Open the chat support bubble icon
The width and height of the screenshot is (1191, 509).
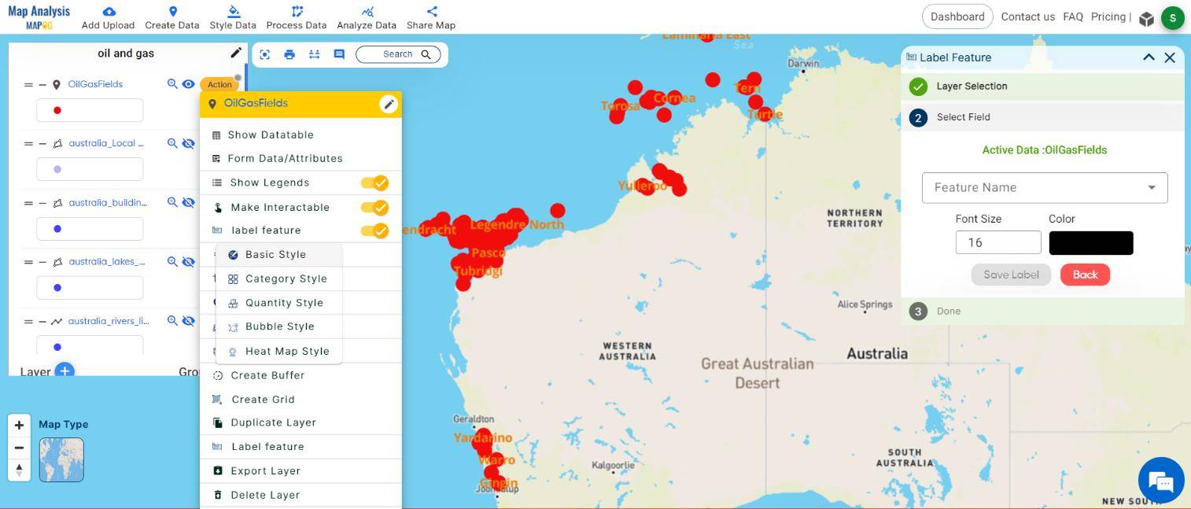tap(1161, 480)
